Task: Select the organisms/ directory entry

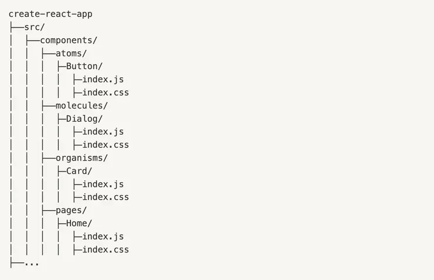Action: tap(82, 158)
